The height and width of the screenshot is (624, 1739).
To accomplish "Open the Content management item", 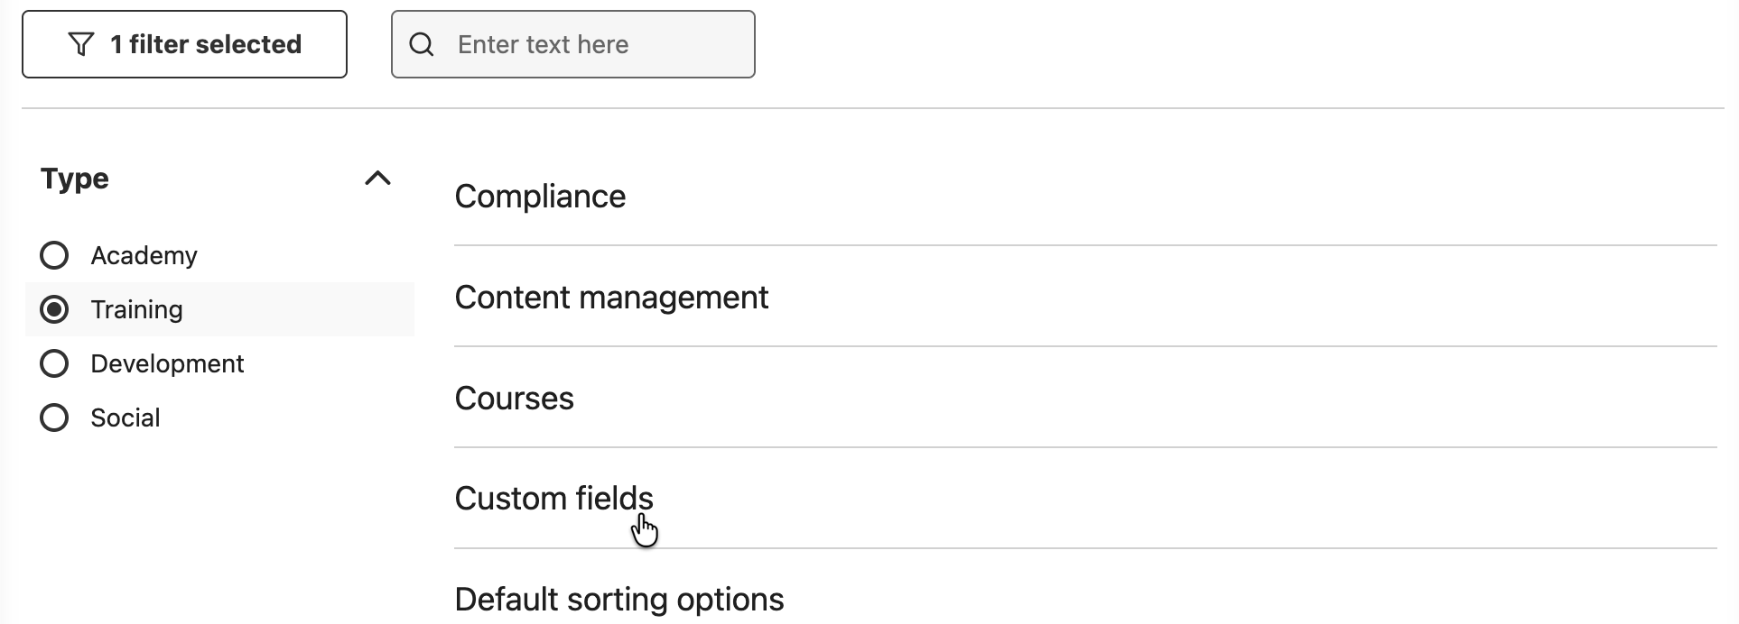I will click(611, 298).
